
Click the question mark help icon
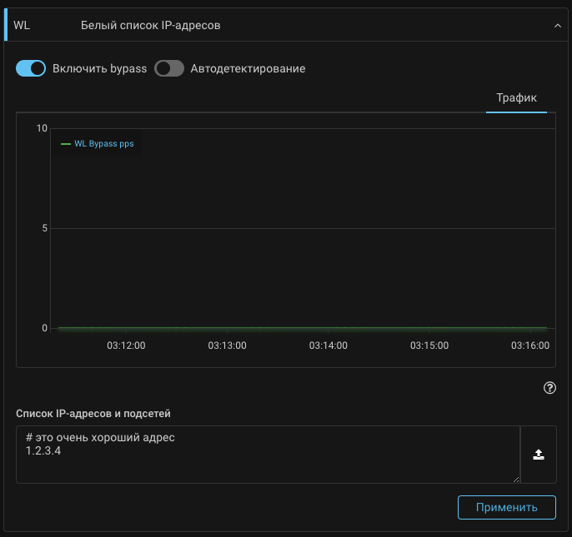[549, 388]
